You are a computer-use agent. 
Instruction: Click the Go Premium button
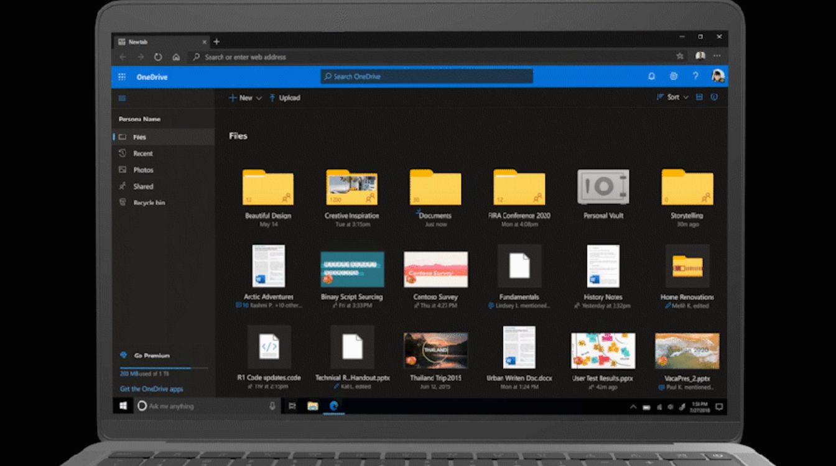pos(145,355)
